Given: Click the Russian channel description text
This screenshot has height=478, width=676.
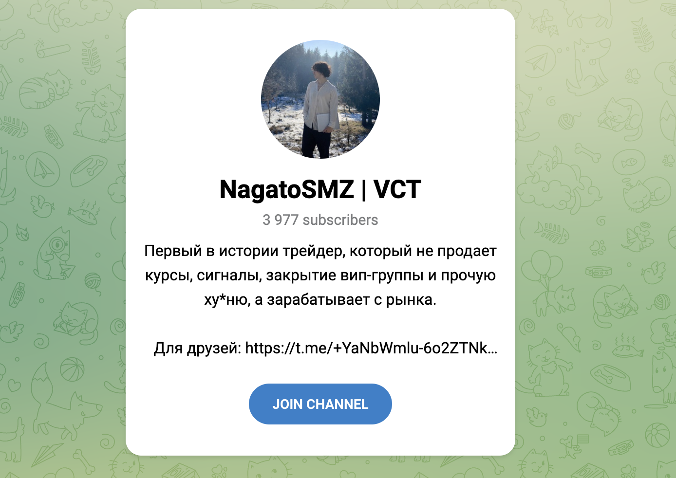Looking at the screenshot, I should 320,275.
